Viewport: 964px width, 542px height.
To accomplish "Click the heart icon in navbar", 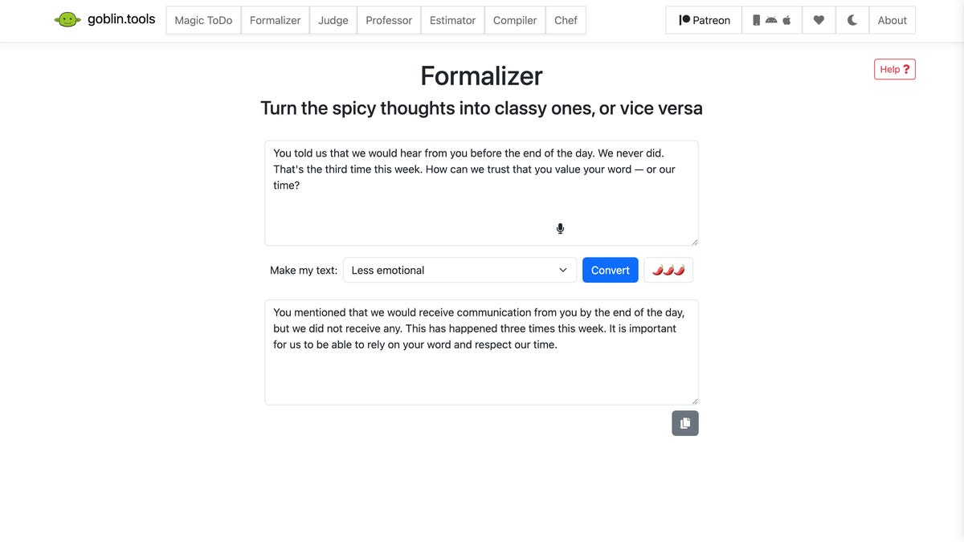I will [819, 20].
